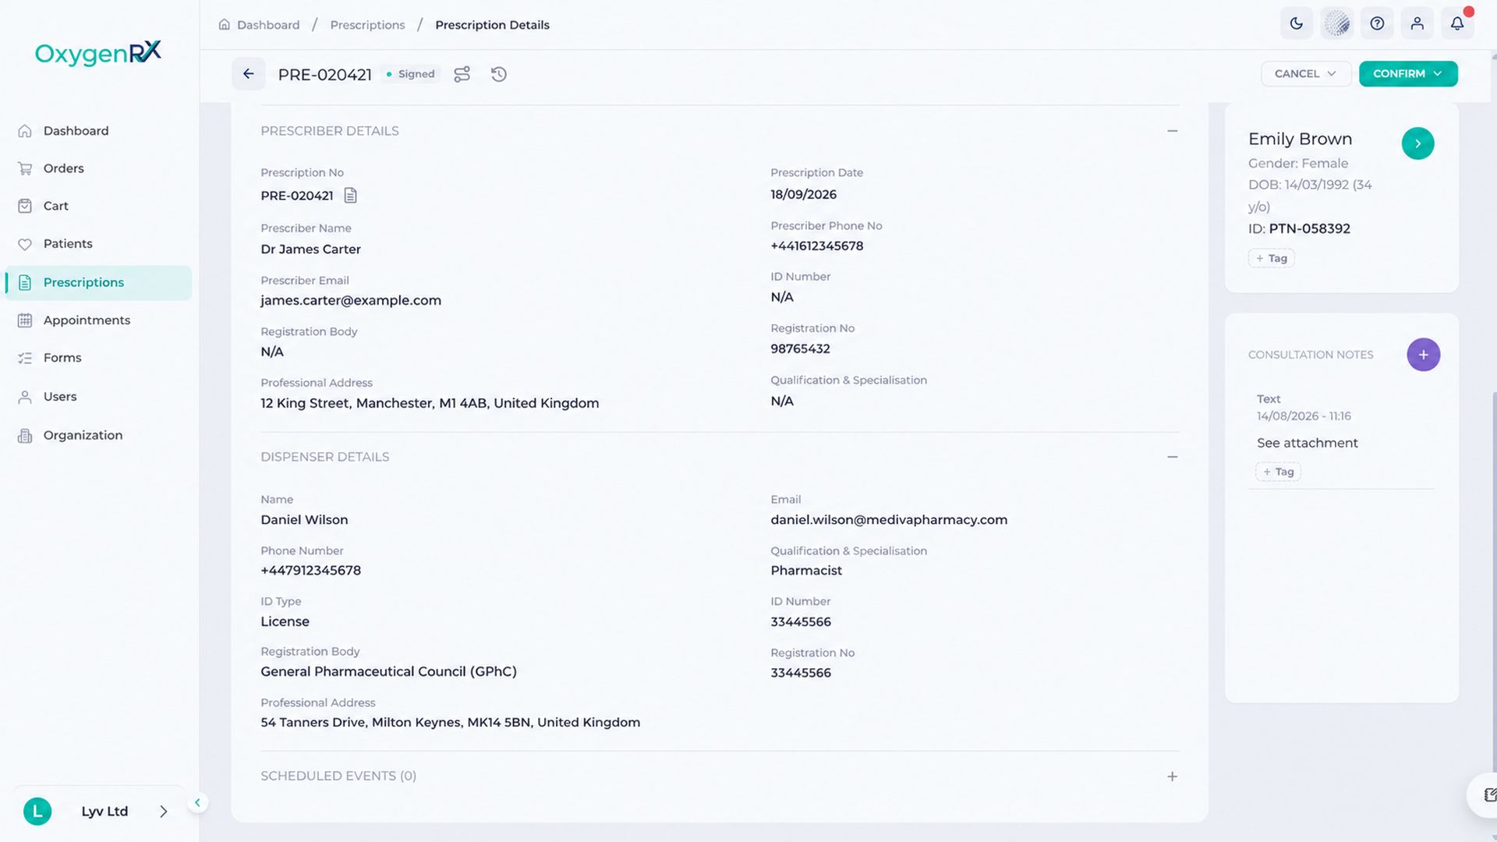Collapse the sidebar with the chevron
1497x842 pixels.
[x=198, y=802]
